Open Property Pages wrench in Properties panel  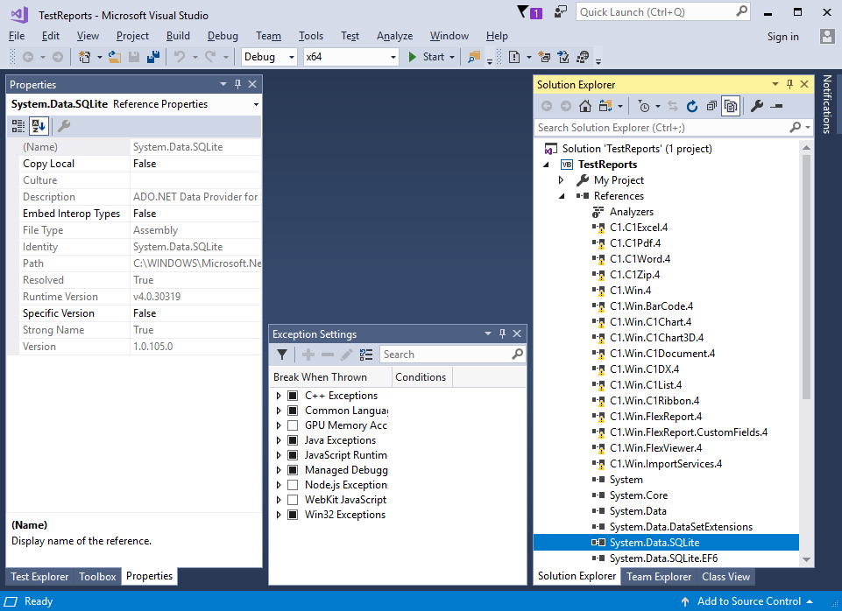64,126
